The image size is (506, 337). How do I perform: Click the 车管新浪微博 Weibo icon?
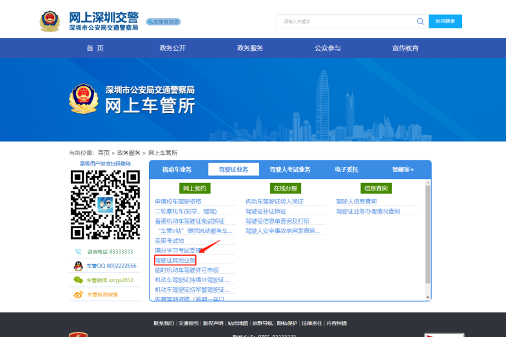tap(78, 295)
